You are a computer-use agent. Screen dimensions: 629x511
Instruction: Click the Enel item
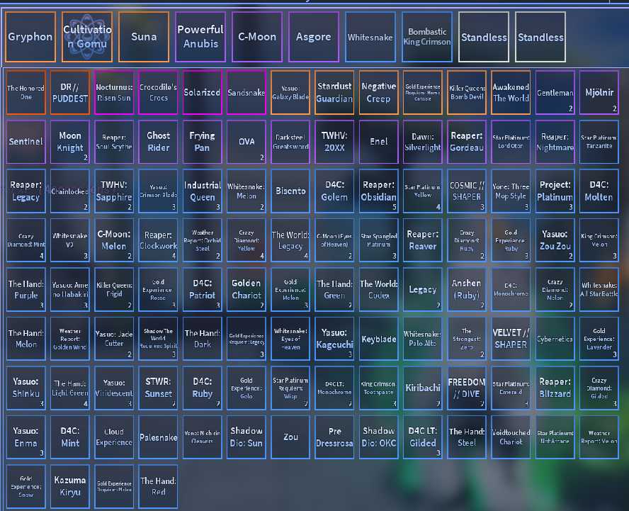pos(379,142)
